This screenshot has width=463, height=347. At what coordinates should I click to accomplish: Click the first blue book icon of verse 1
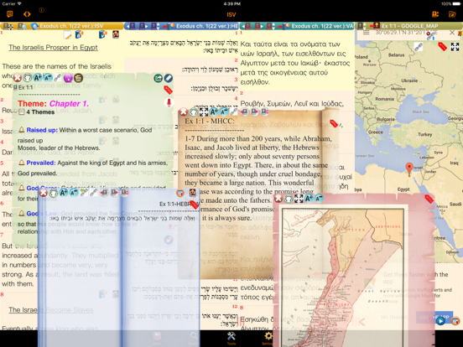(x=79, y=34)
